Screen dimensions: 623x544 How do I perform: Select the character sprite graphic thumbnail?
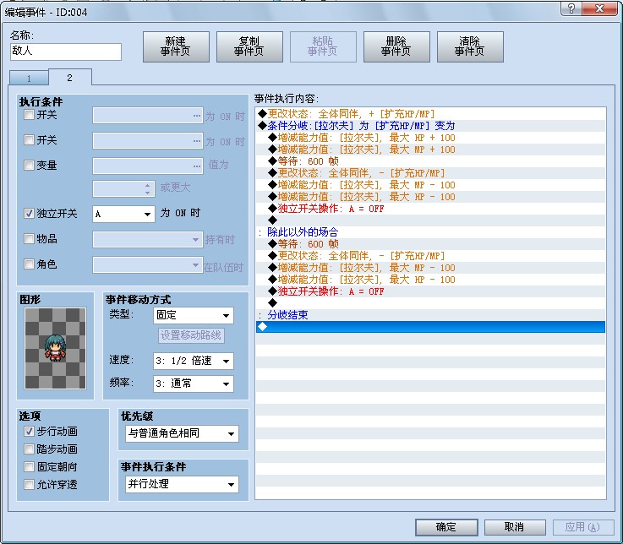[55, 348]
